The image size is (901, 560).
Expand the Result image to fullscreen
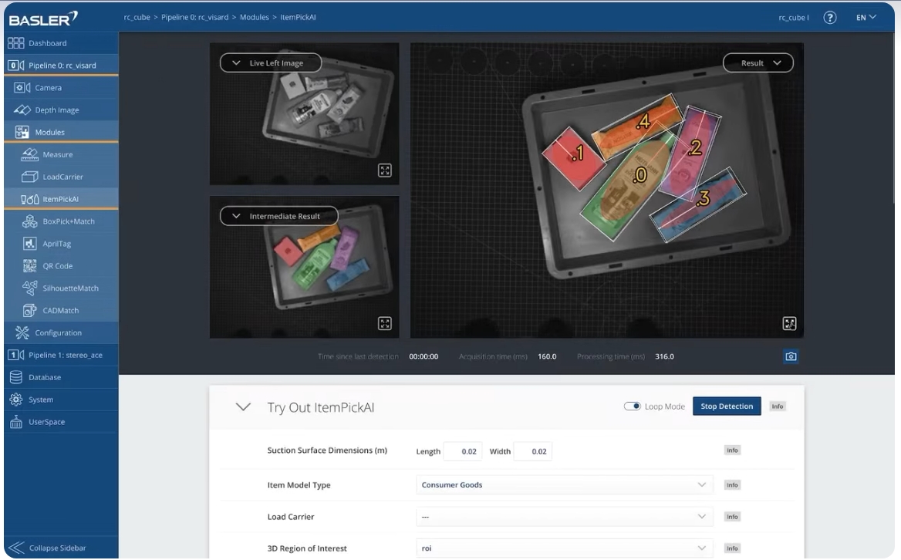(789, 324)
